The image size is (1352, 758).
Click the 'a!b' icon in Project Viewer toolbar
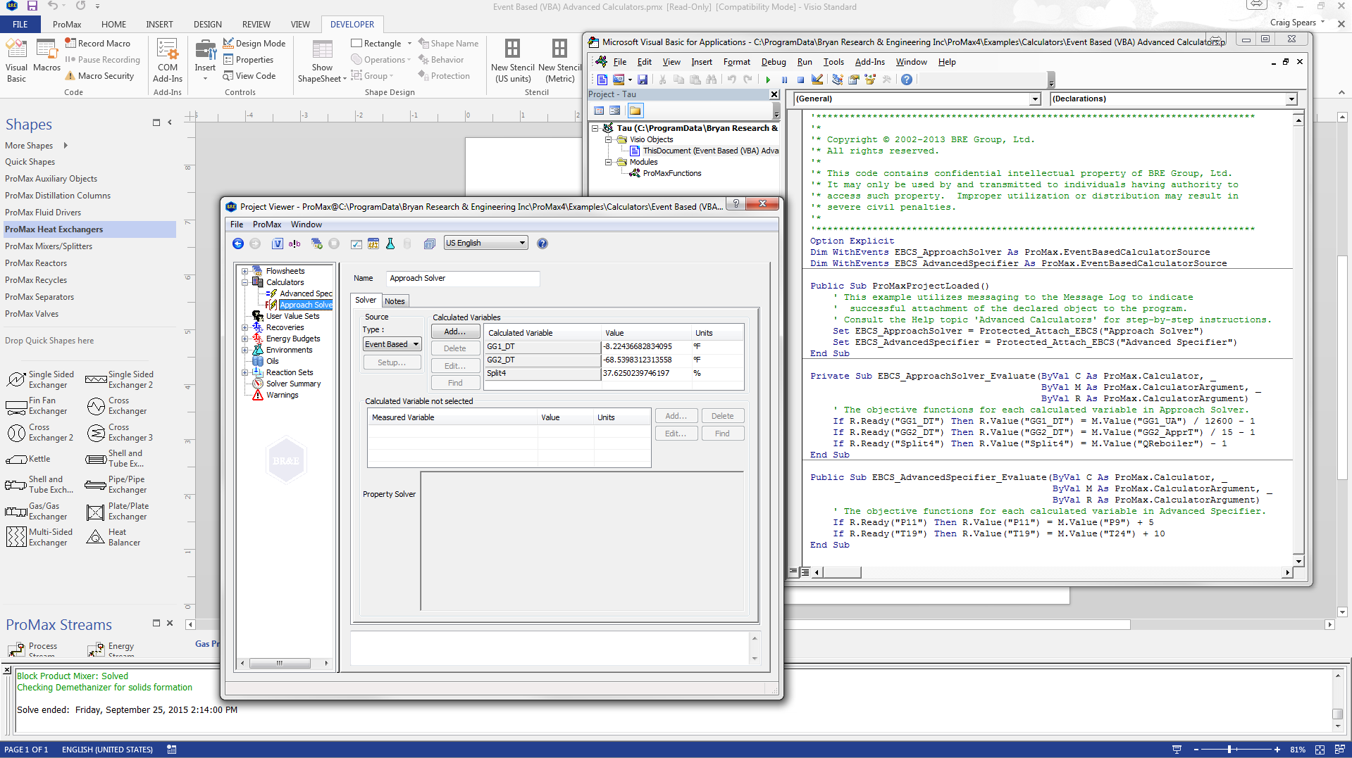click(x=294, y=244)
